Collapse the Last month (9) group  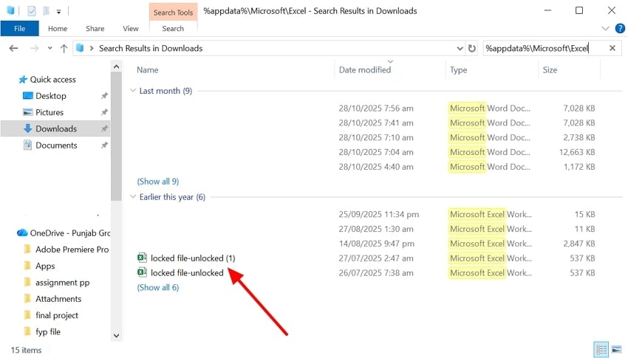(x=133, y=90)
